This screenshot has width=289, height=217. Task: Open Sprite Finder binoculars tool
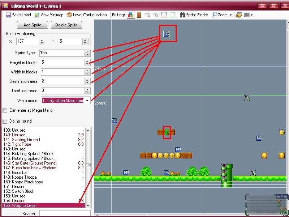click(194, 15)
